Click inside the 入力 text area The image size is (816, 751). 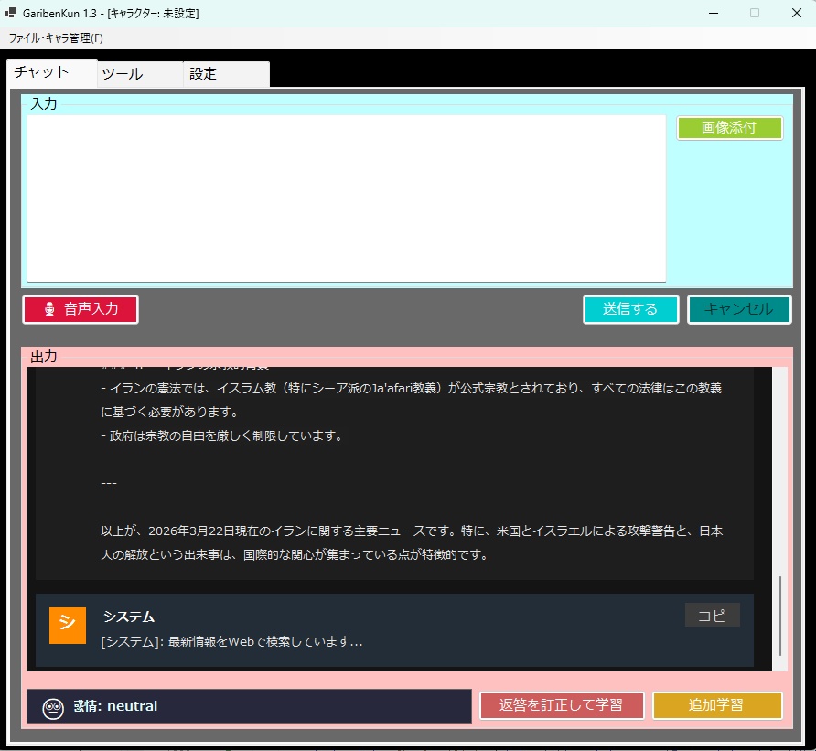pyautogui.click(x=346, y=197)
